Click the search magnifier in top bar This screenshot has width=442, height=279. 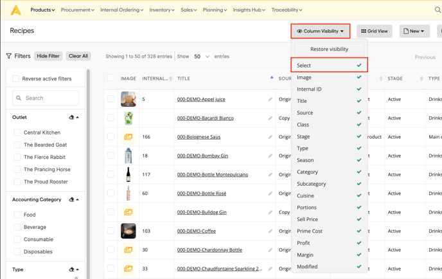[x=438, y=10]
